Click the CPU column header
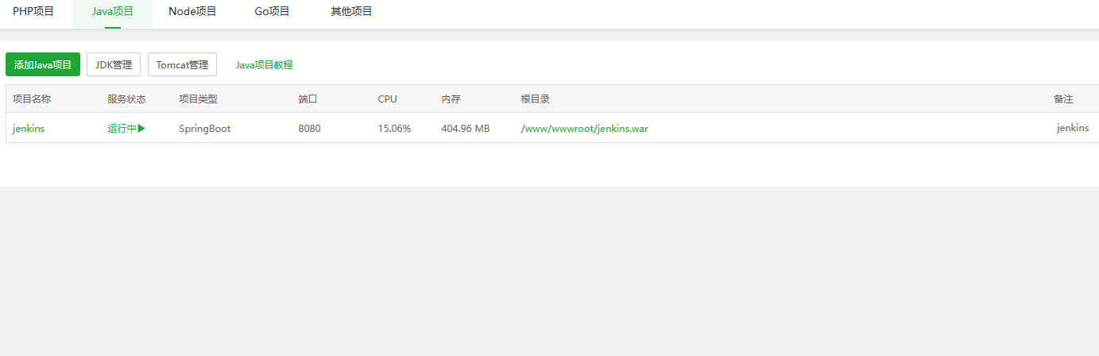Viewport: 1099px width, 356px height. tap(387, 99)
